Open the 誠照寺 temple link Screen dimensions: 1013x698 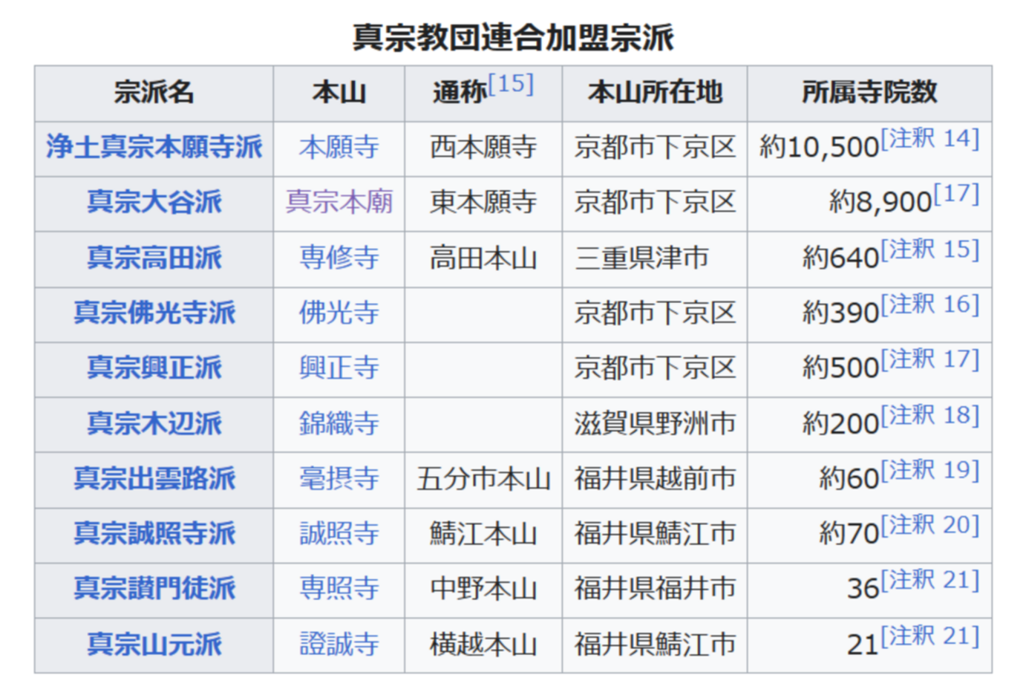click(339, 533)
